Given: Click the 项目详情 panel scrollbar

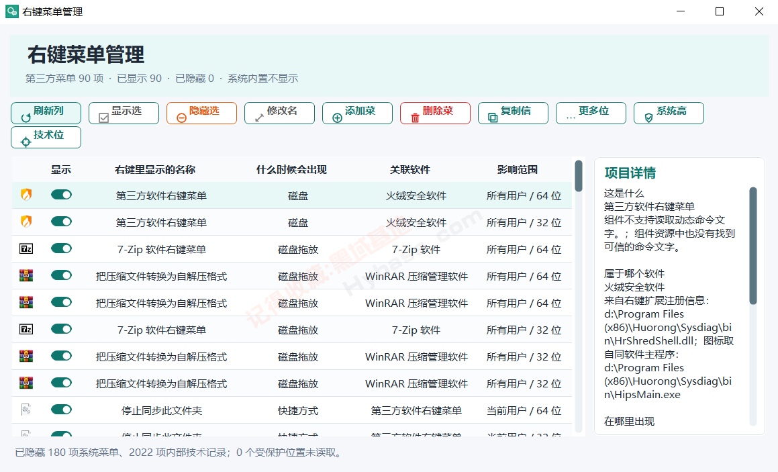Looking at the screenshot, I should tap(753, 246).
